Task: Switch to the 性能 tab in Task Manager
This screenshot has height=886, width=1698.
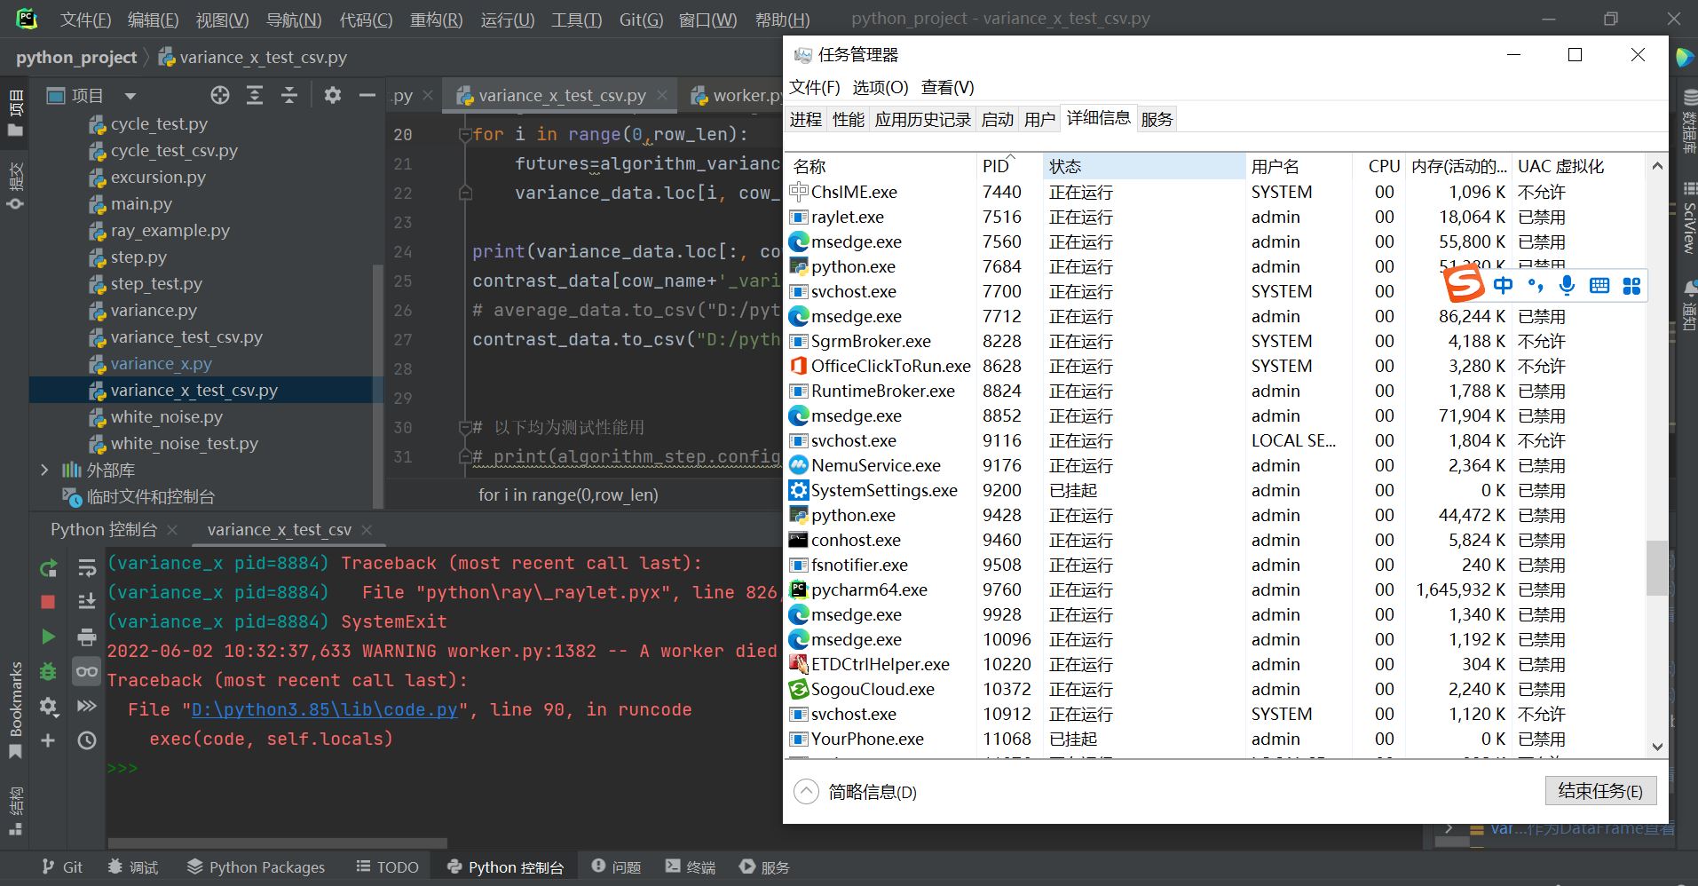Action: point(848,119)
